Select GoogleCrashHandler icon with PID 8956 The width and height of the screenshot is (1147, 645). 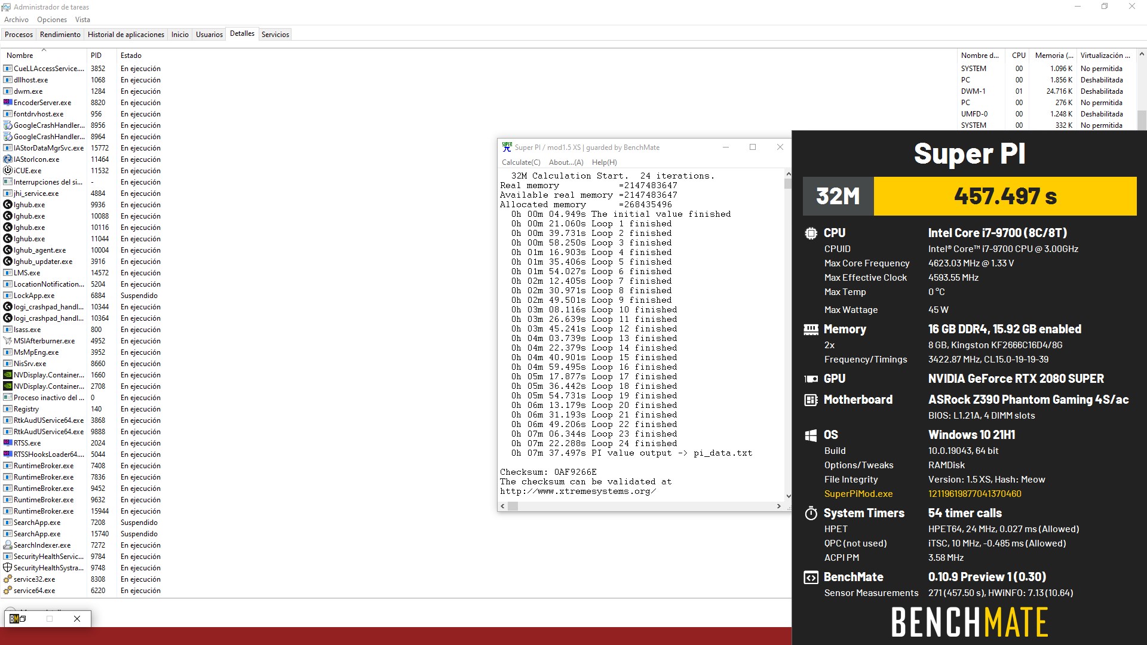pos(8,125)
